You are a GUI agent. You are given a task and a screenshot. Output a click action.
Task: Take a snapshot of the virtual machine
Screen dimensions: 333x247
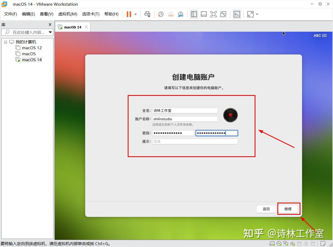point(161,14)
